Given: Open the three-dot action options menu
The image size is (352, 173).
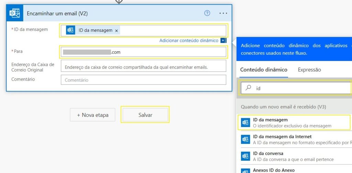Looking at the screenshot, I should [x=223, y=13].
